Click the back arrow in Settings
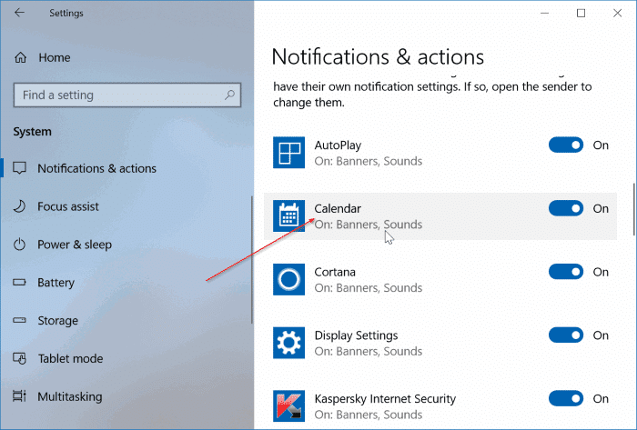Image resolution: width=637 pixels, height=430 pixels. [x=19, y=13]
